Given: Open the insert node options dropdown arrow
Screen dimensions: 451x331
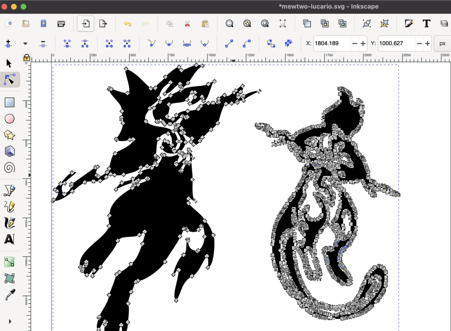Looking at the screenshot, I should tap(25, 44).
